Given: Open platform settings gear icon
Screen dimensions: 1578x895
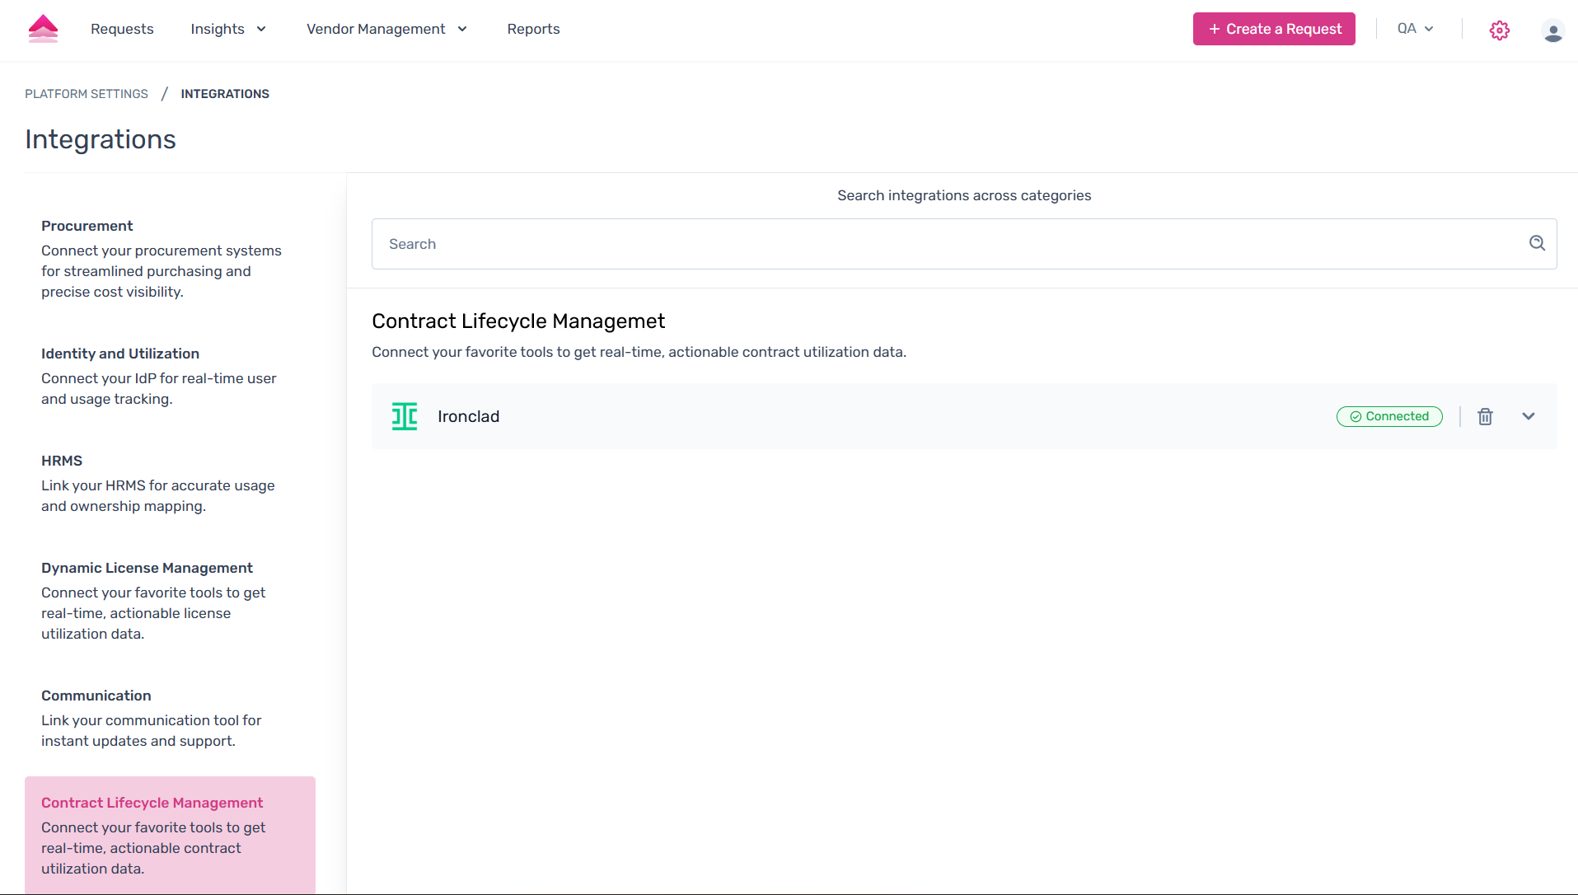Looking at the screenshot, I should click(1499, 30).
